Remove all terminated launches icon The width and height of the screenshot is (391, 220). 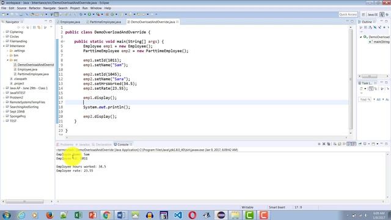[329, 144]
